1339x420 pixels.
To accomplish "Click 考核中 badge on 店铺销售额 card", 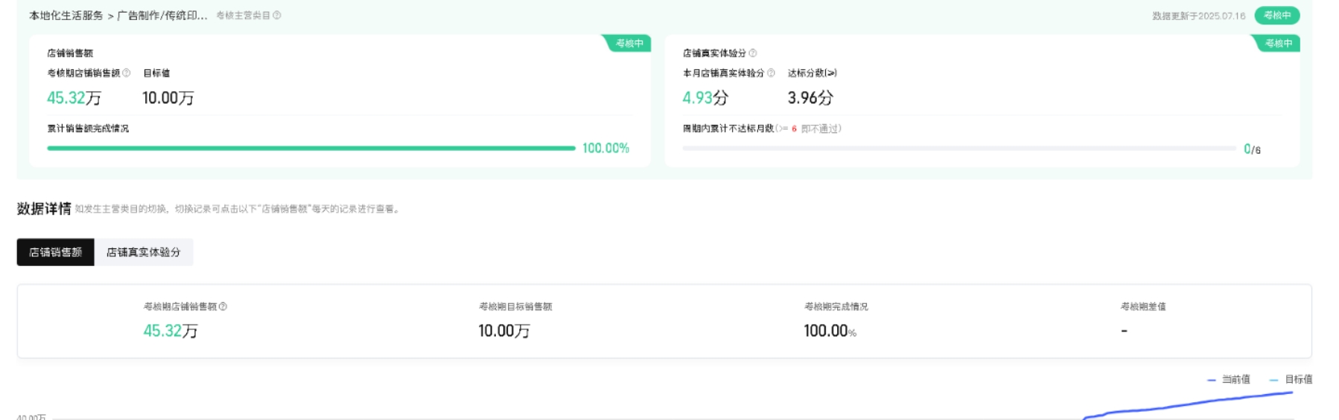I will 629,44.
